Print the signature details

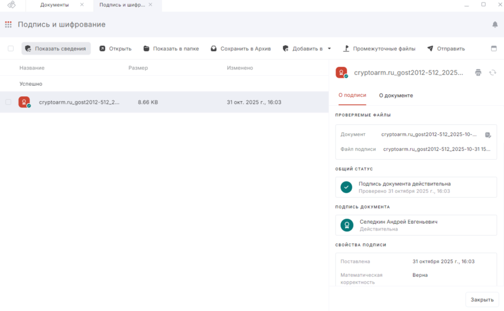tap(478, 73)
